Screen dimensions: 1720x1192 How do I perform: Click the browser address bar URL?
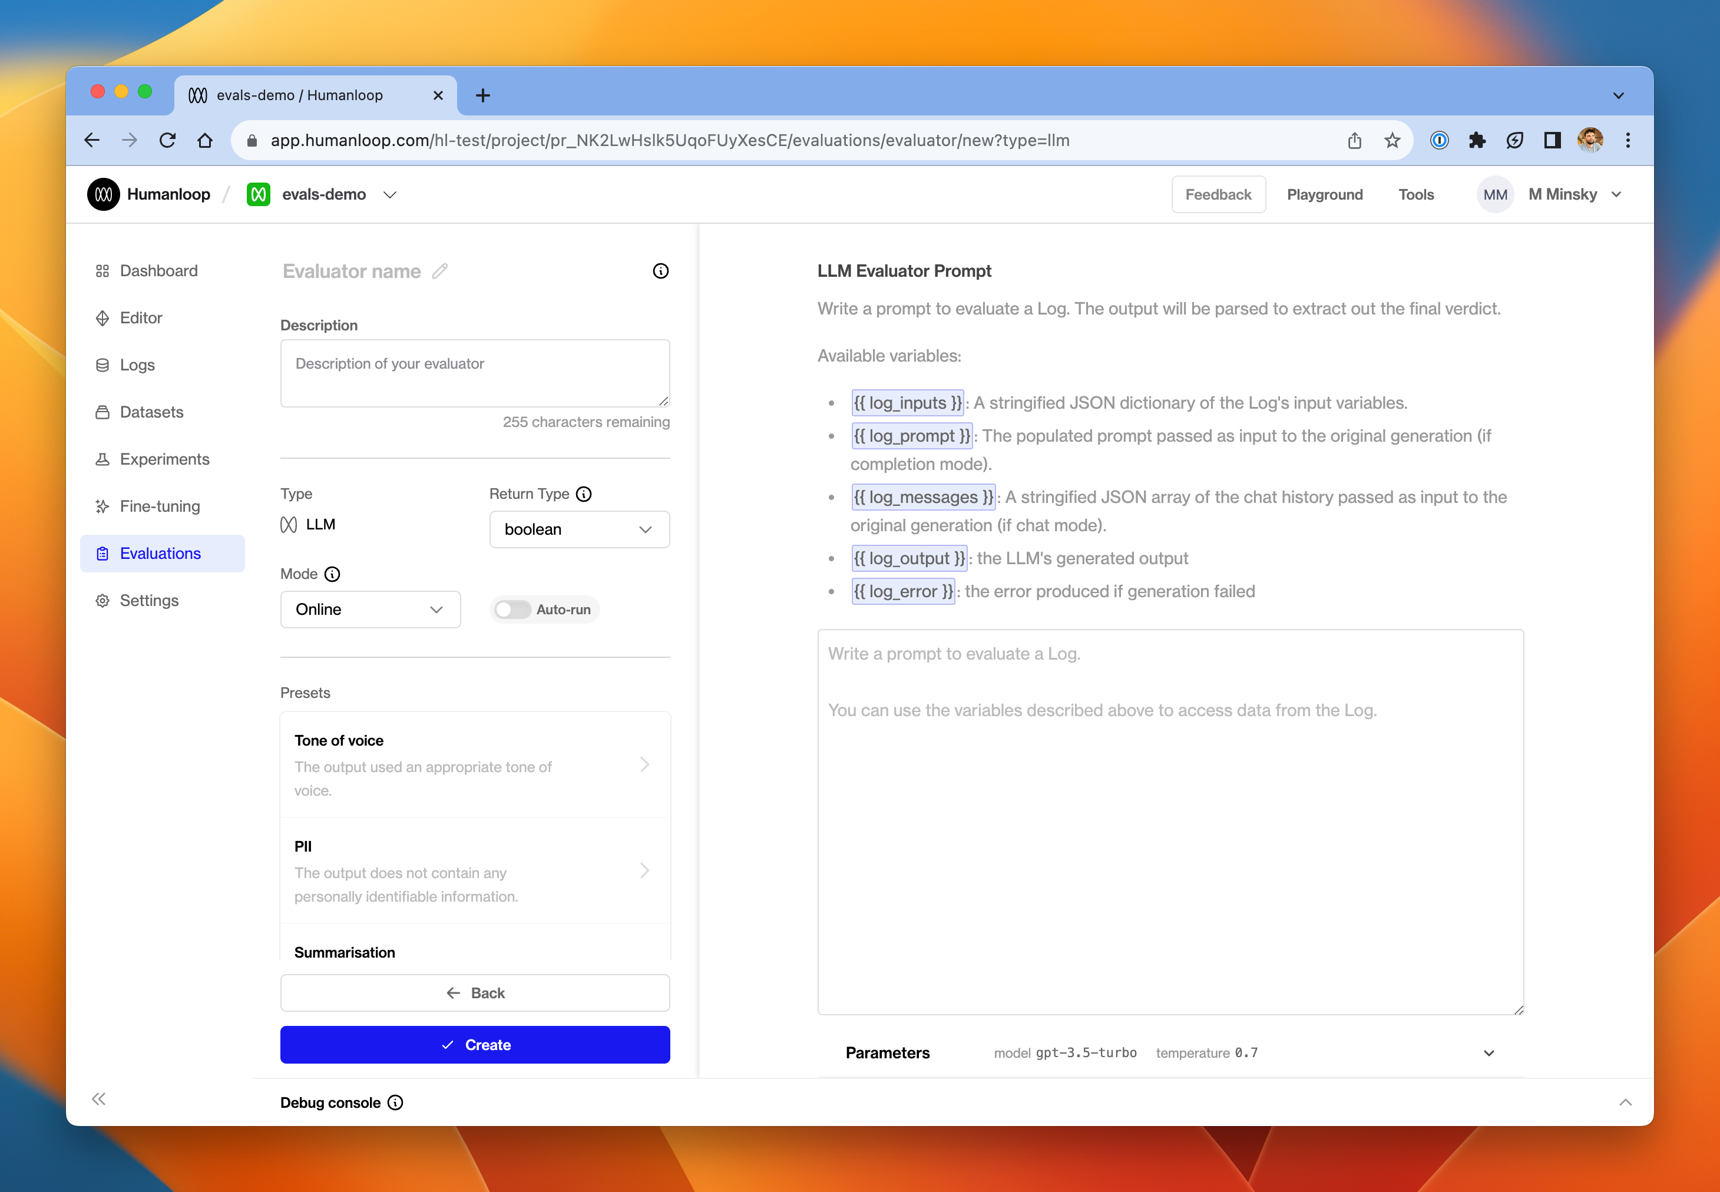(x=670, y=140)
